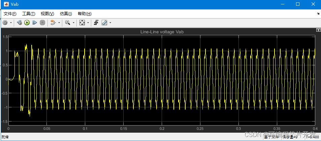Expand the measurements ruler dropdown arrow

110,23
